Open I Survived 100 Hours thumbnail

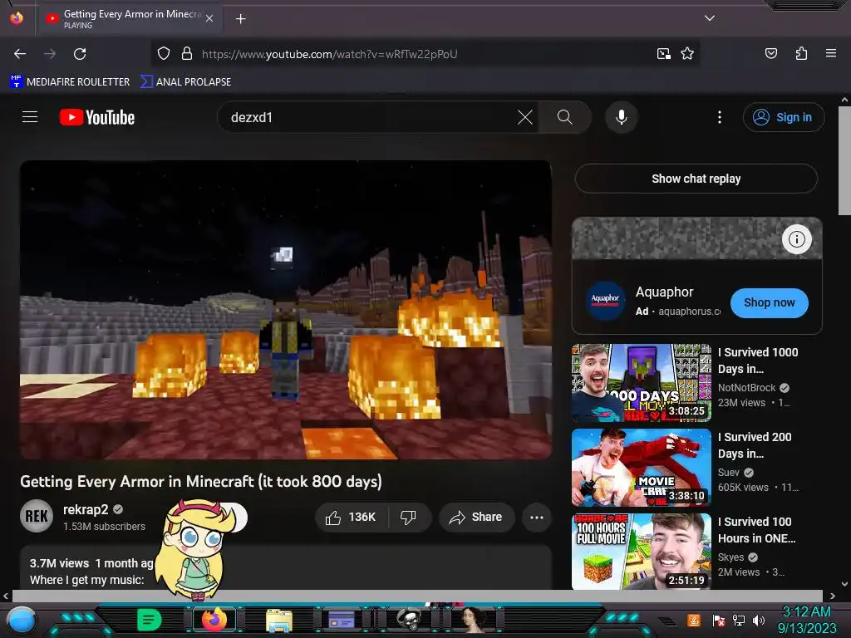[642, 552]
